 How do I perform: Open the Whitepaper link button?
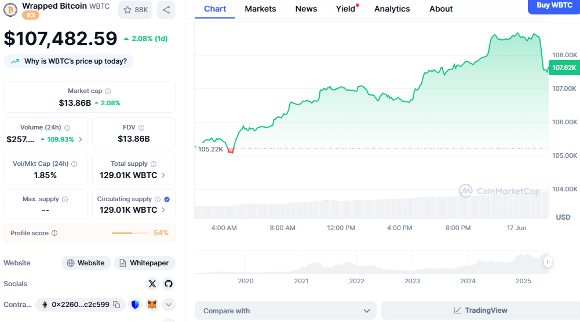coord(144,263)
